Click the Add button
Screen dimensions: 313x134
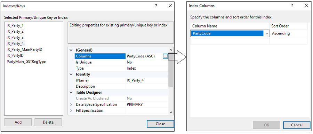(18, 122)
